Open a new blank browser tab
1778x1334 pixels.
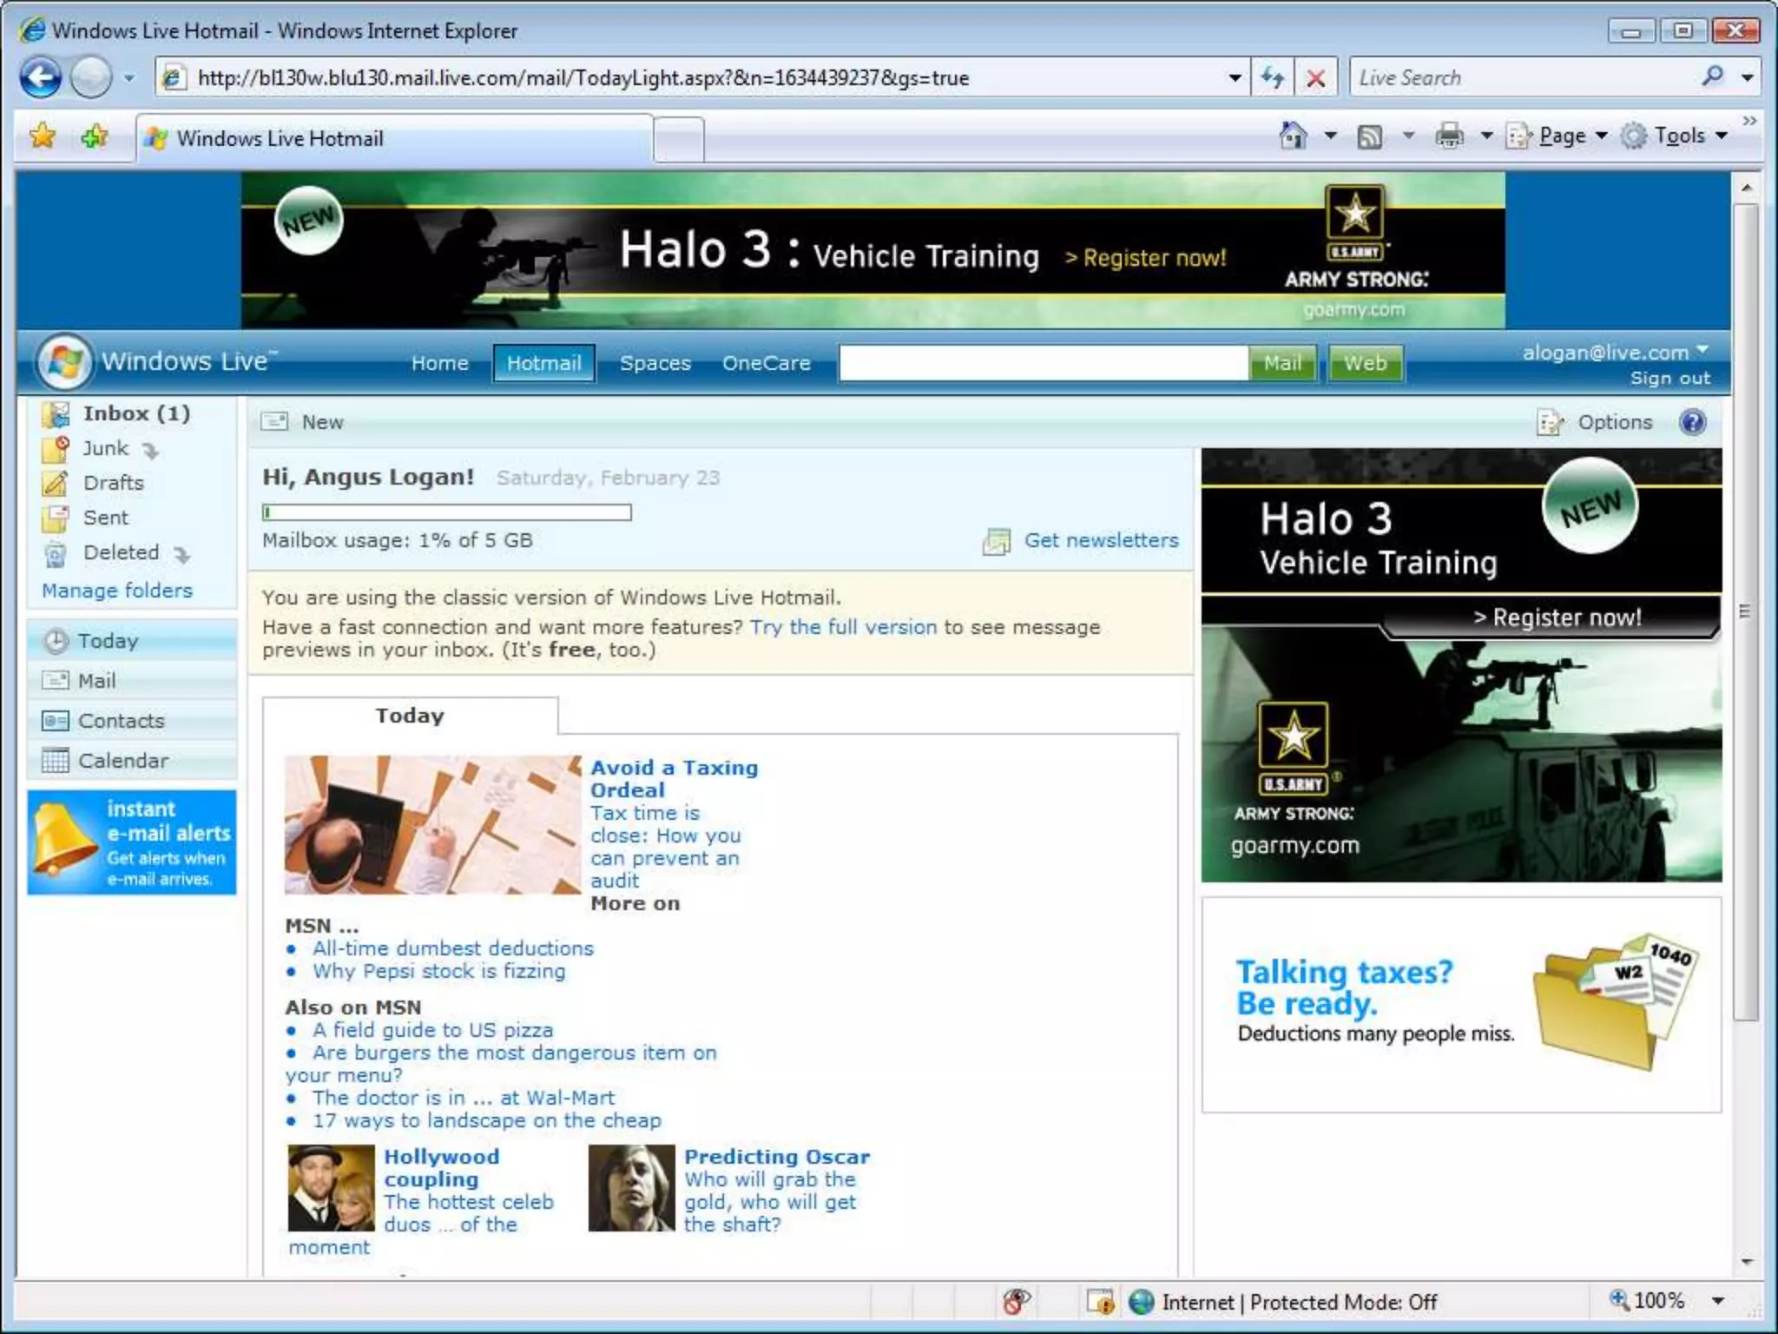coord(678,139)
